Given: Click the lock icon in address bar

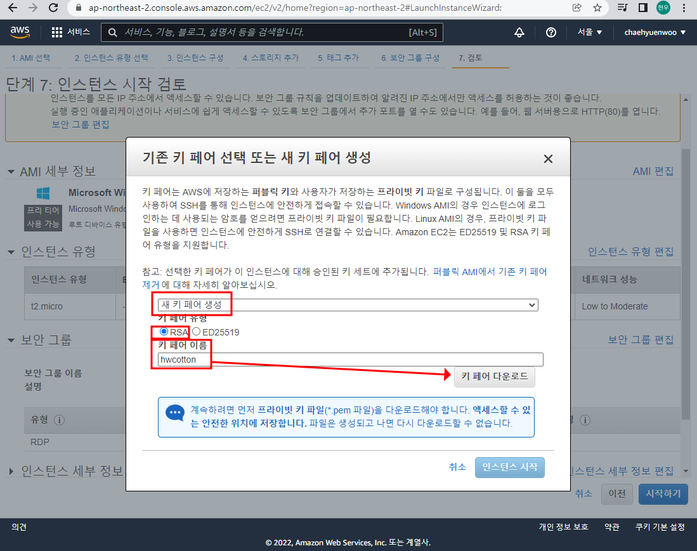Looking at the screenshot, I should coord(79,8).
